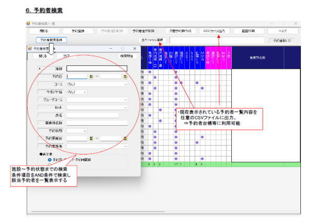Minimize the search condition dialog window

111,49
